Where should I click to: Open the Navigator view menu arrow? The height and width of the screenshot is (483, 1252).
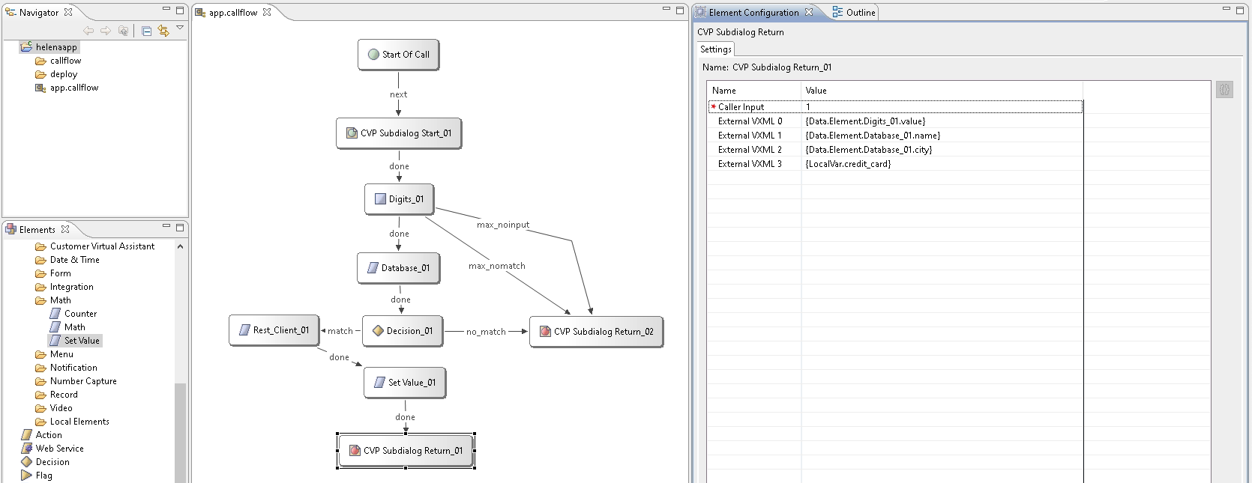coord(180,28)
